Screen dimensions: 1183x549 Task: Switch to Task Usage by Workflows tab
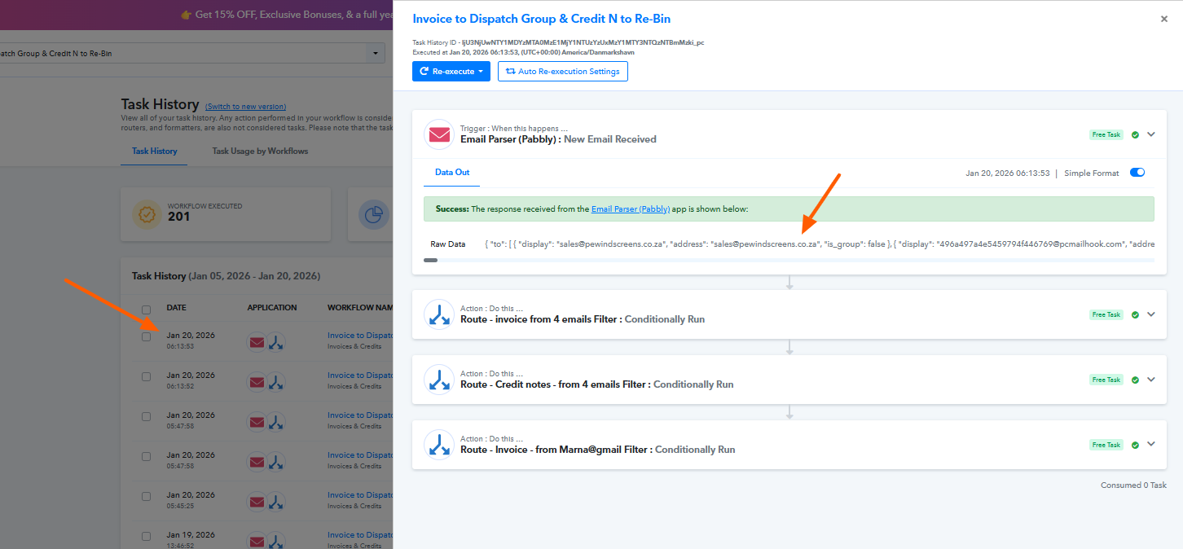tap(260, 151)
